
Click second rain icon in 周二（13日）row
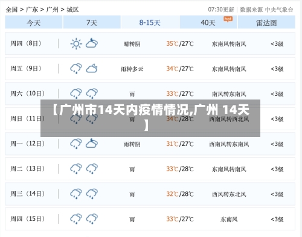[x=92, y=169]
